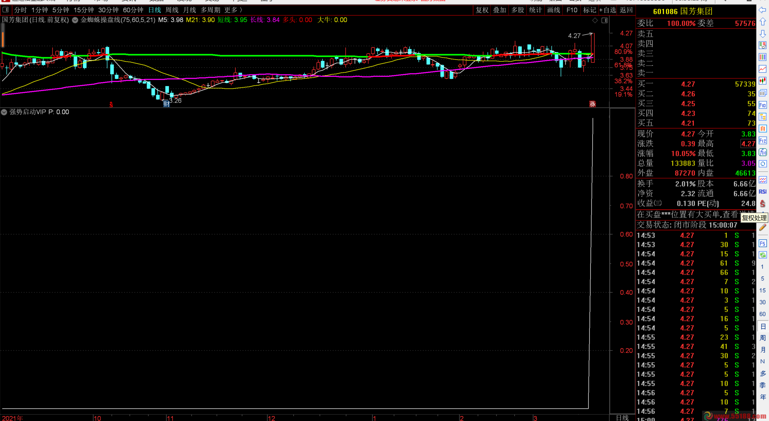
Task: Open the red line intraday chart icon
Action: 762,69
